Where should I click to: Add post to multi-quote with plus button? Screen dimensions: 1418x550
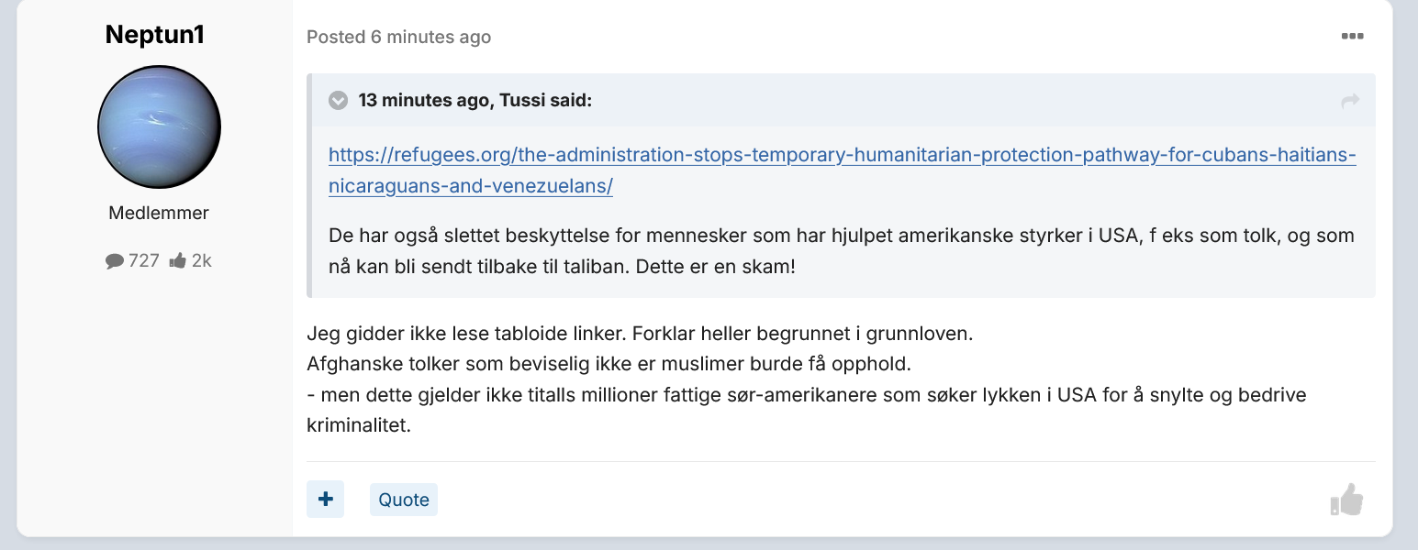325,499
